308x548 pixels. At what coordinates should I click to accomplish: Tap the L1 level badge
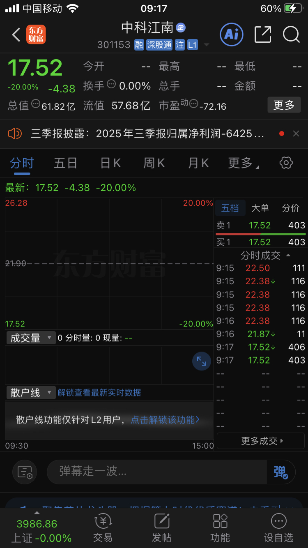tap(193, 45)
